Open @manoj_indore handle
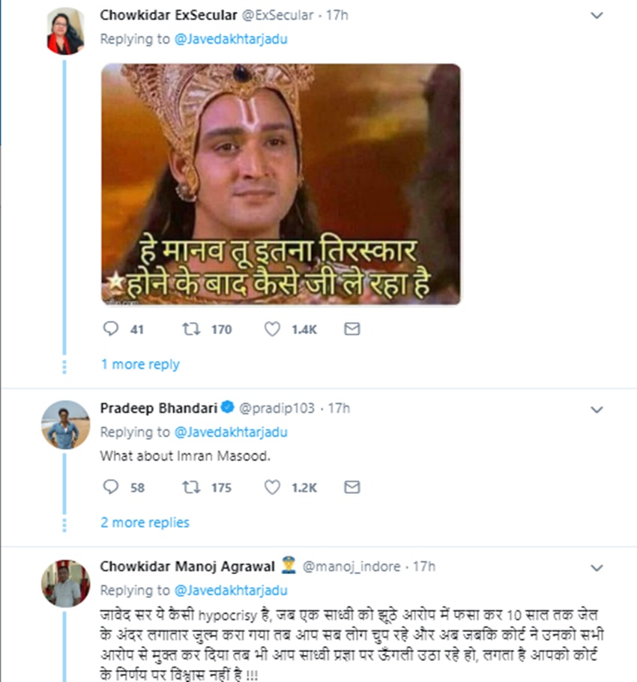The height and width of the screenshot is (682, 637). click(x=351, y=567)
